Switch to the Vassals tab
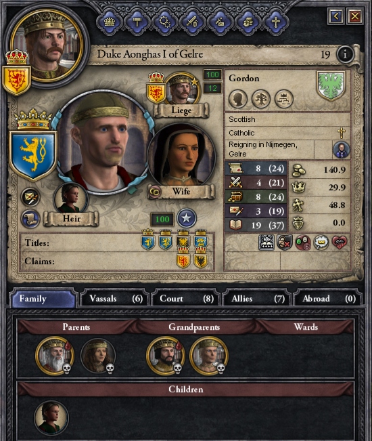This screenshot has width=372, height=441. click(x=114, y=299)
